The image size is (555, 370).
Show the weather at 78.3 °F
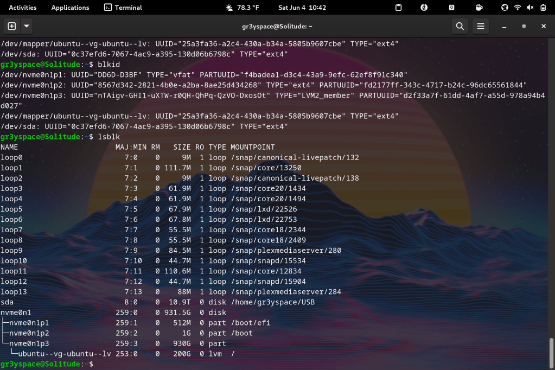click(x=242, y=8)
